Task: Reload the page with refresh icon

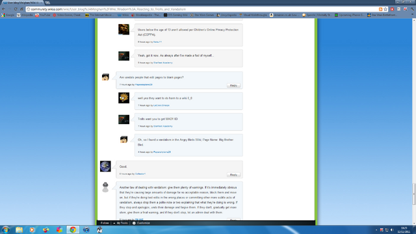Action: coord(16,9)
